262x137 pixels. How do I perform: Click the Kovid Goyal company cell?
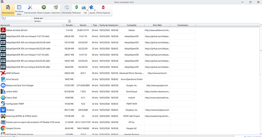pyautogui.click(x=132, y=92)
